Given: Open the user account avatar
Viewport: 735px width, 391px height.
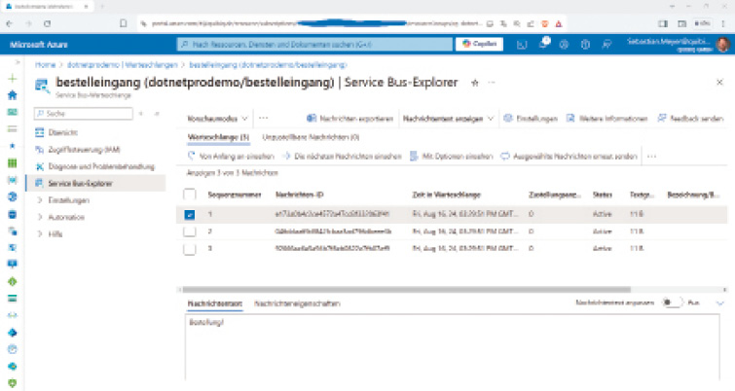Looking at the screenshot, I should point(722,45).
